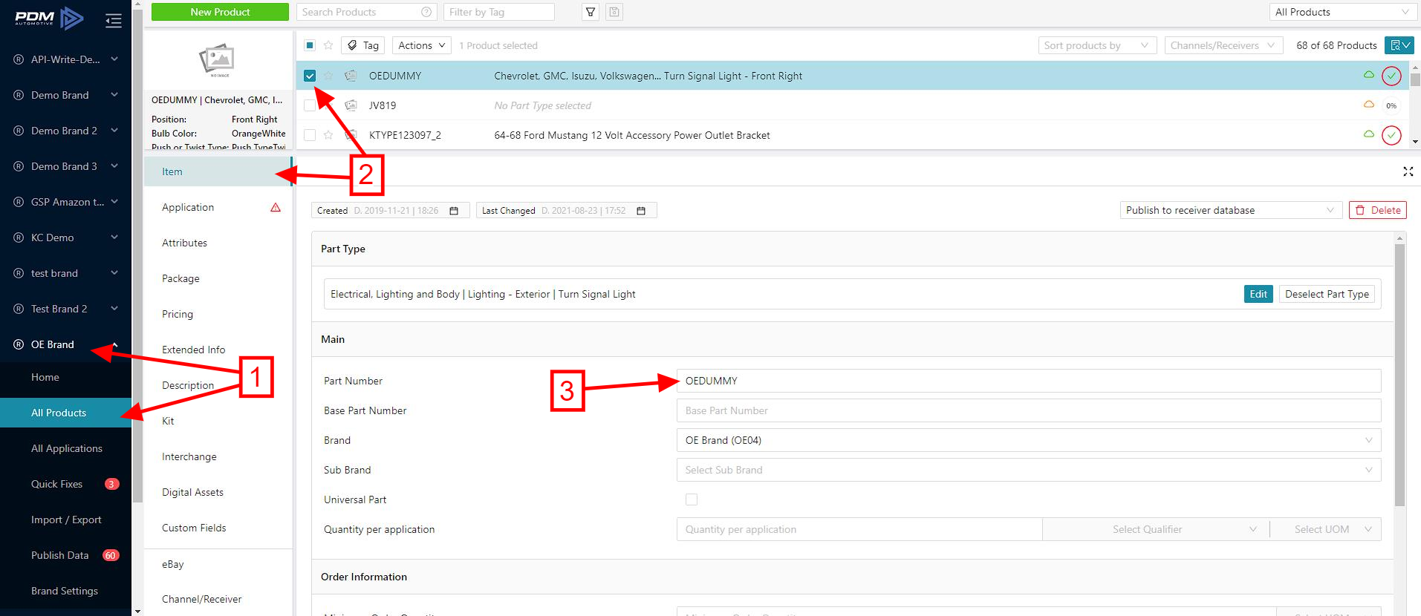This screenshot has height=616, width=1421.
Task: Click the green cloud icon on OEDUMMY row
Action: tap(1369, 75)
